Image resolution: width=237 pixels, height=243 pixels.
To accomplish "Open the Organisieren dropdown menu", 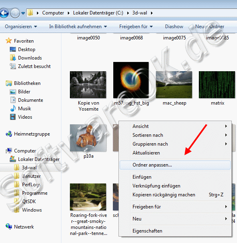I will click(21, 27).
